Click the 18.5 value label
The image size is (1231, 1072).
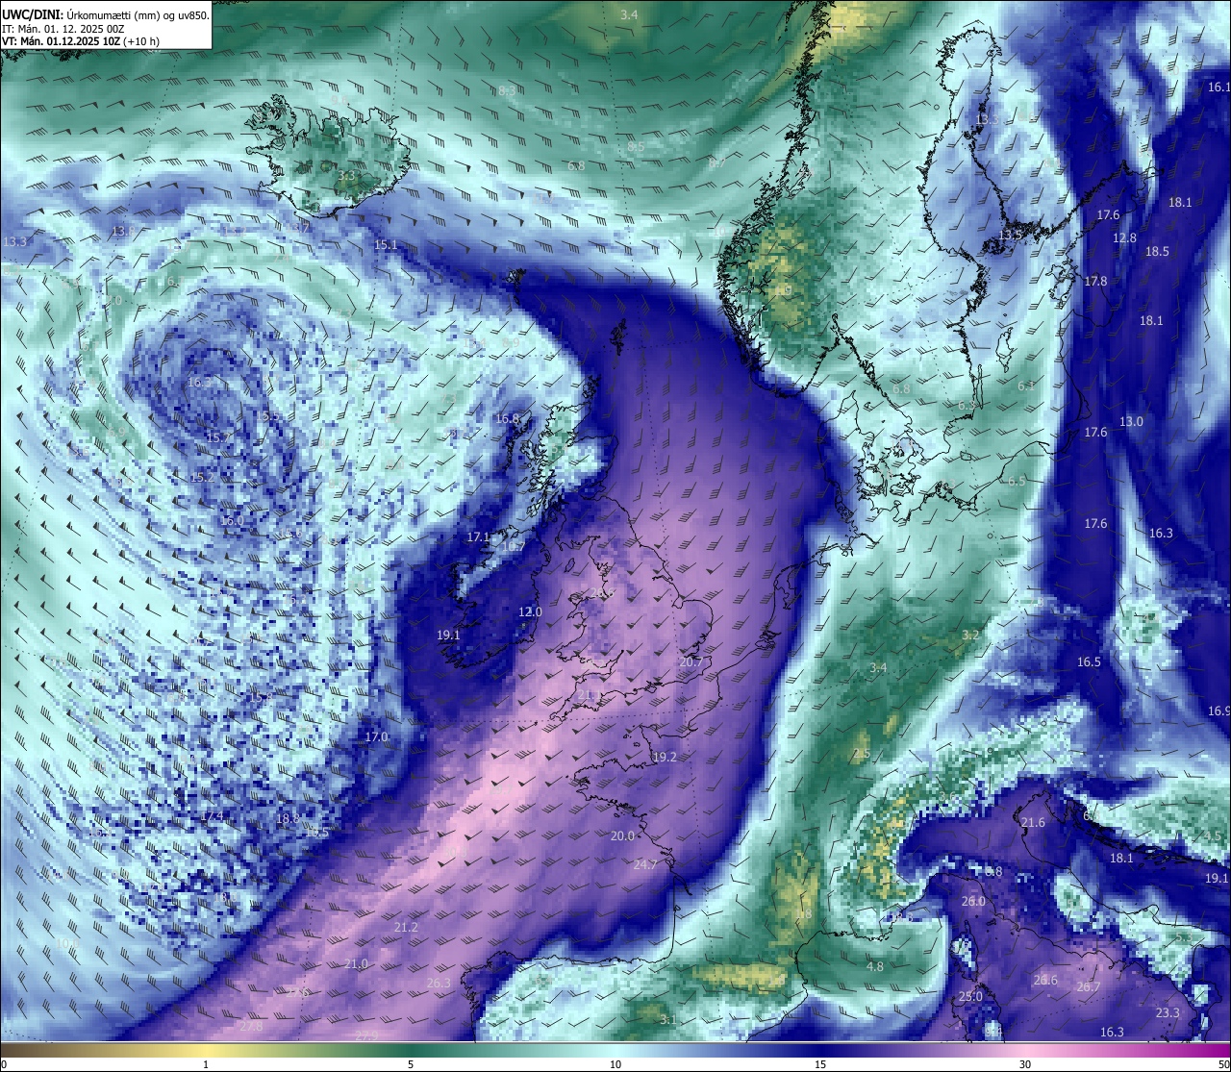point(1157,252)
